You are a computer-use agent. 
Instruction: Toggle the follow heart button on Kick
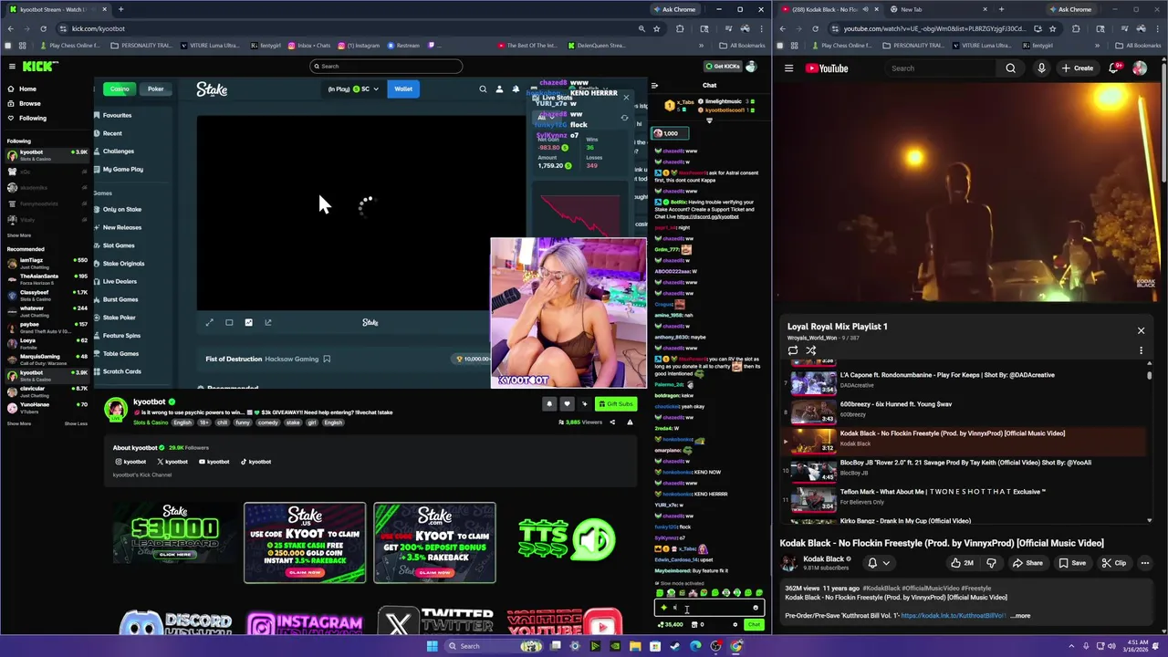(567, 404)
